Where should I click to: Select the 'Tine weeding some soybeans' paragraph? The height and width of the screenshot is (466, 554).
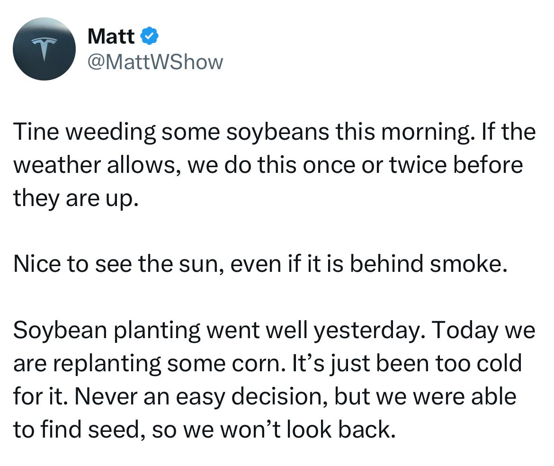tap(275, 165)
